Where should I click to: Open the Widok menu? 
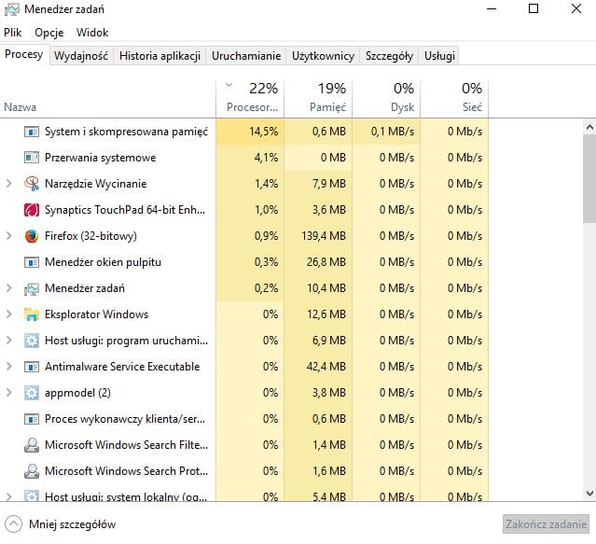pyautogui.click(x=92, y=33)
